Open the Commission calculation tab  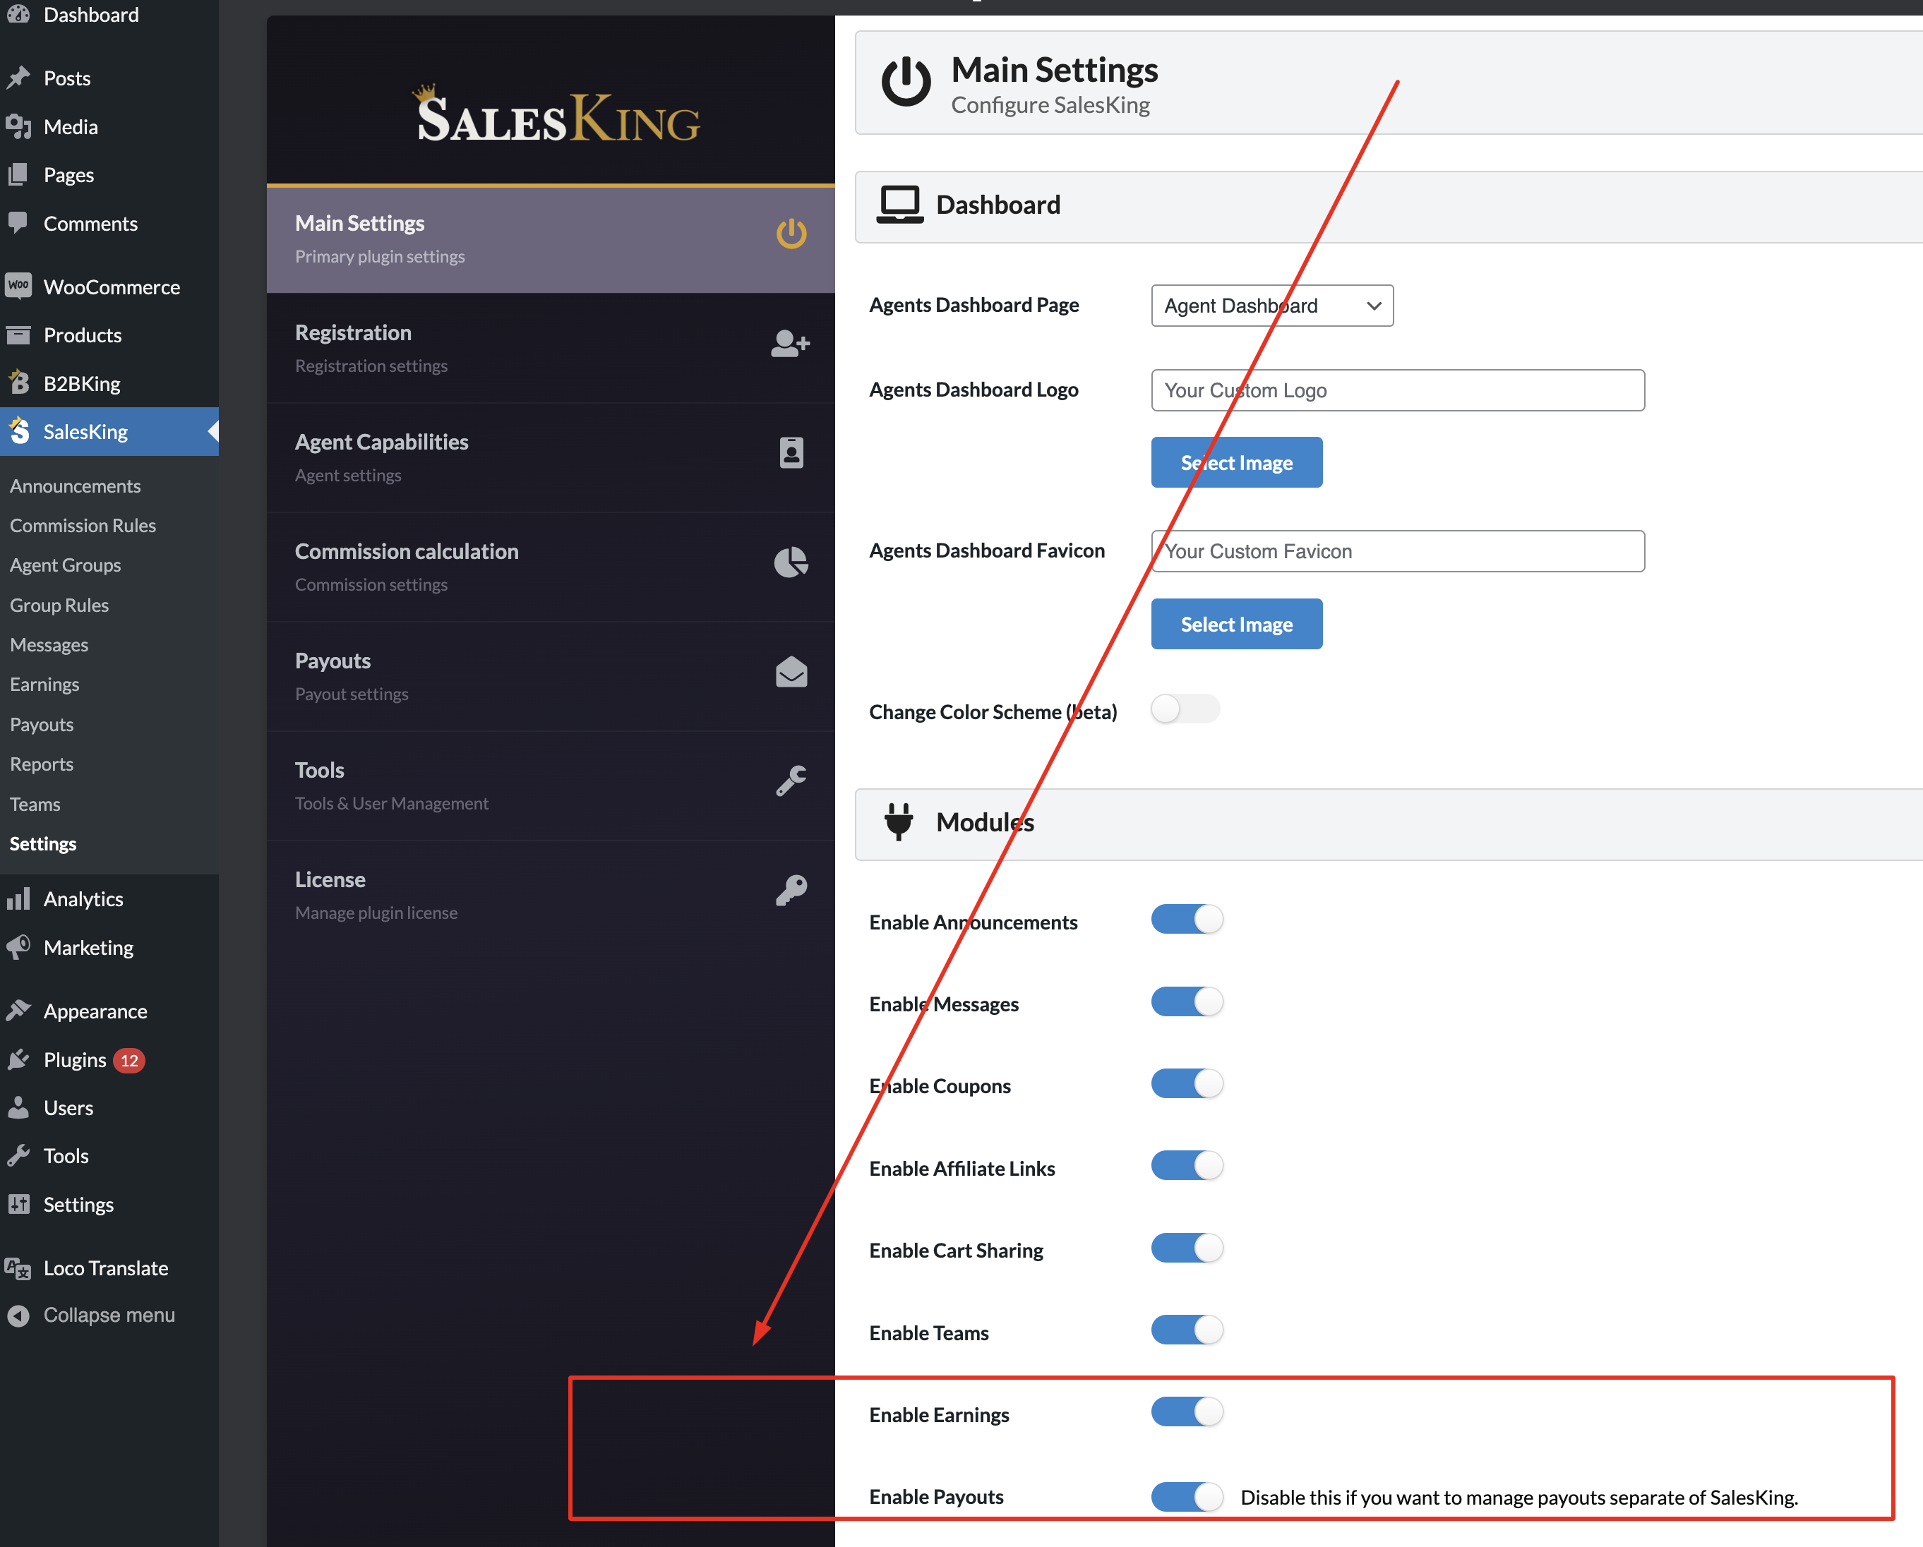coord(551,567)
